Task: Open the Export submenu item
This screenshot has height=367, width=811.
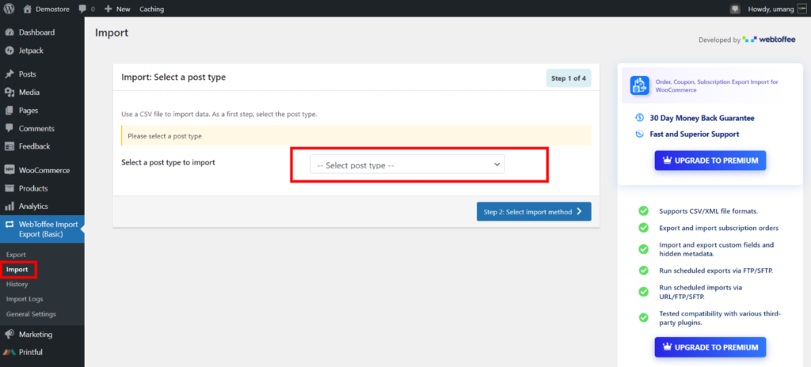Action: (x=16, y=255)
